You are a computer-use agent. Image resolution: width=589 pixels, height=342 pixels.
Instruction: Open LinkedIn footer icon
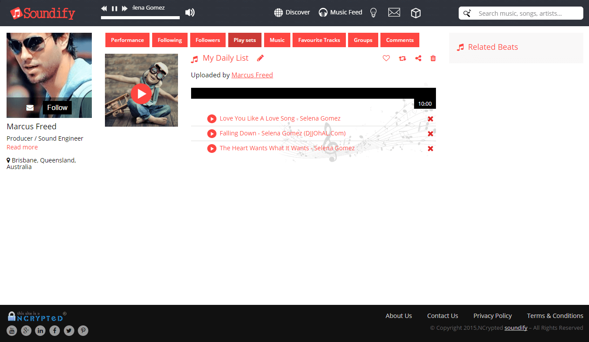[40, 331]
